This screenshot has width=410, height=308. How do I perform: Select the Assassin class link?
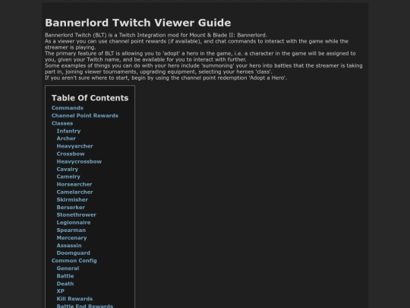pyautogui.click(x=69, y=246)
